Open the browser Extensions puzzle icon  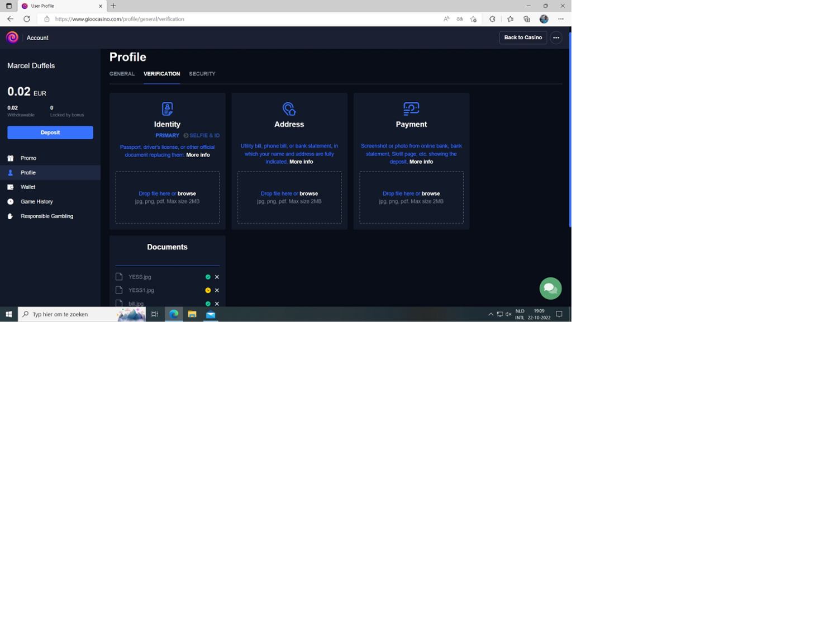pyautogui.click(x=492, y=19)
